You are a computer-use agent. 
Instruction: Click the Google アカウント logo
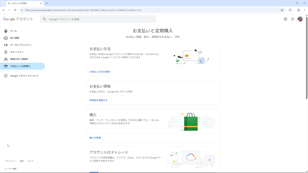coord(18,19)
